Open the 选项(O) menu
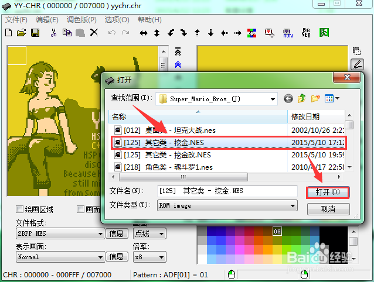Screen dimensions: 374x282 (117, 20)
